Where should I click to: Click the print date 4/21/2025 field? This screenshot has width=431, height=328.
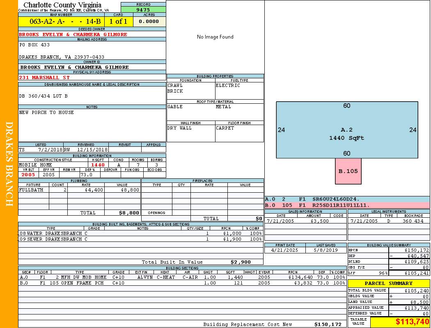285,250
